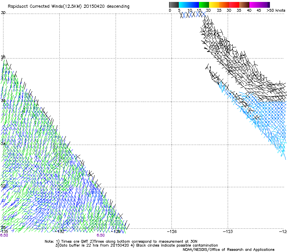Select the yellow 20-25 knots legend swatch
Screen dimensions: 287x252
tap(214, 5)
